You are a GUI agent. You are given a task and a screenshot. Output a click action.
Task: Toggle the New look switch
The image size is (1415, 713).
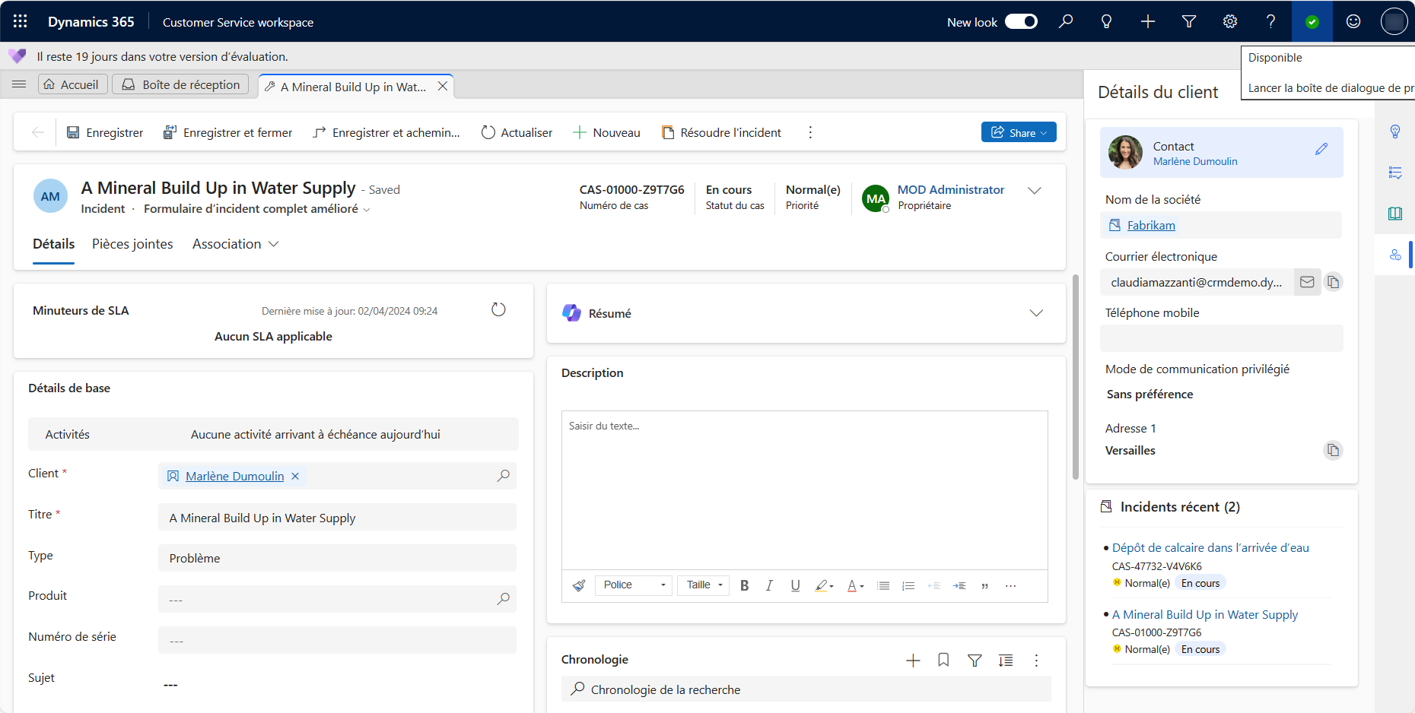[1021, 21]
